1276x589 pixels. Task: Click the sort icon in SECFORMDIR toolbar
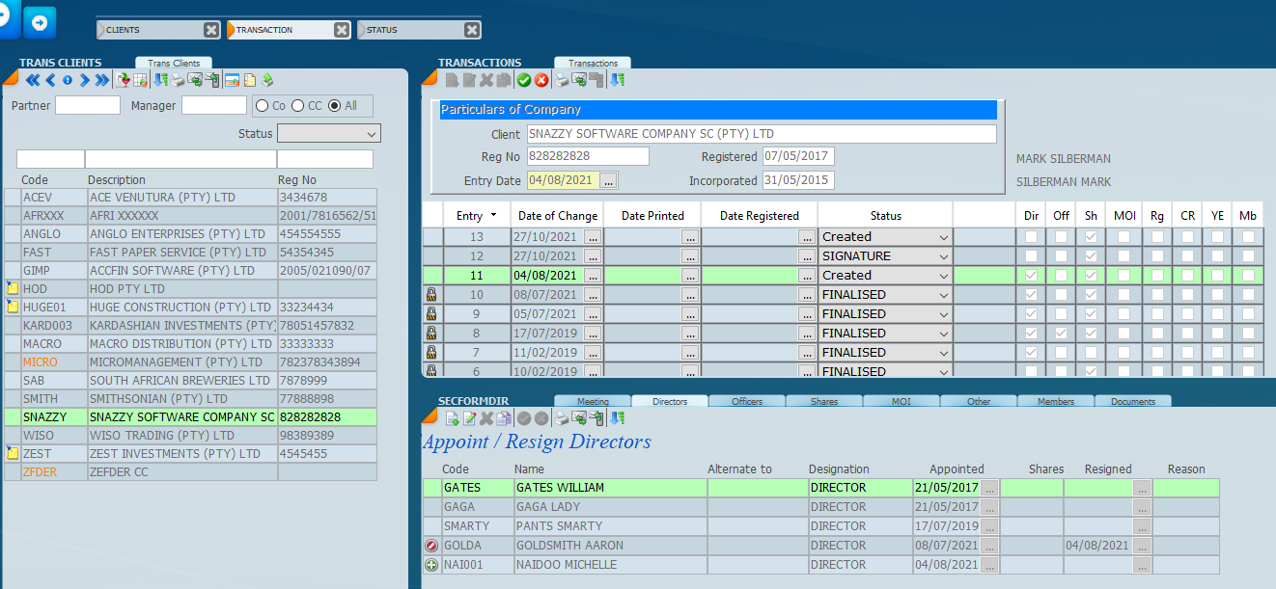point(616,418)
